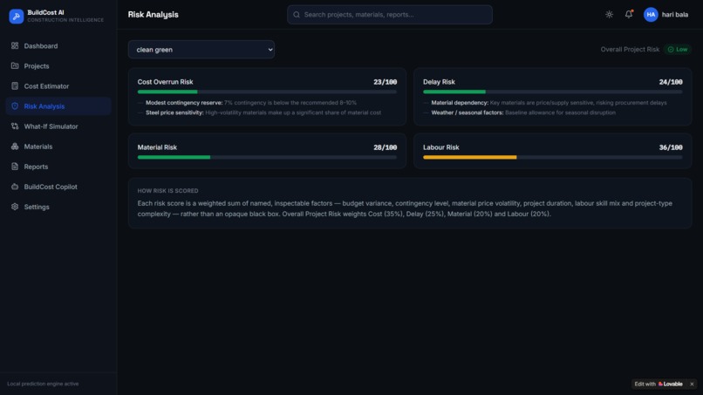Image resolution: width=703 pixels, height=395 pixels.
Task: Open the Projects folder icon
Action: (15, 66)
